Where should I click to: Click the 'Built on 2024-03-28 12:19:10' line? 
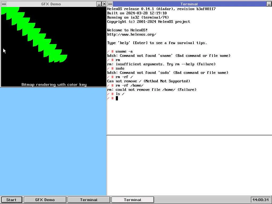point(137,13)
